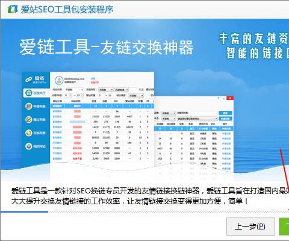This screenshot has height=241, width=289.
Task: Click the user avatar circle in promo screenshot
Action: [59, 80]
